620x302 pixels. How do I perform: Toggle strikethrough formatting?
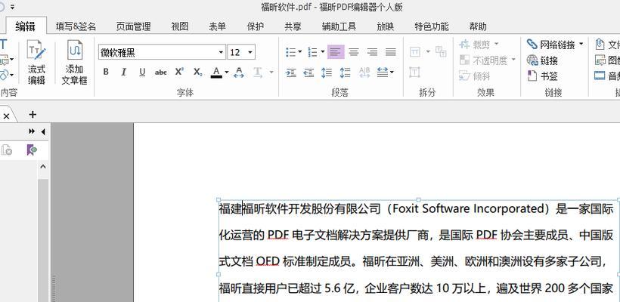(160, 72)
